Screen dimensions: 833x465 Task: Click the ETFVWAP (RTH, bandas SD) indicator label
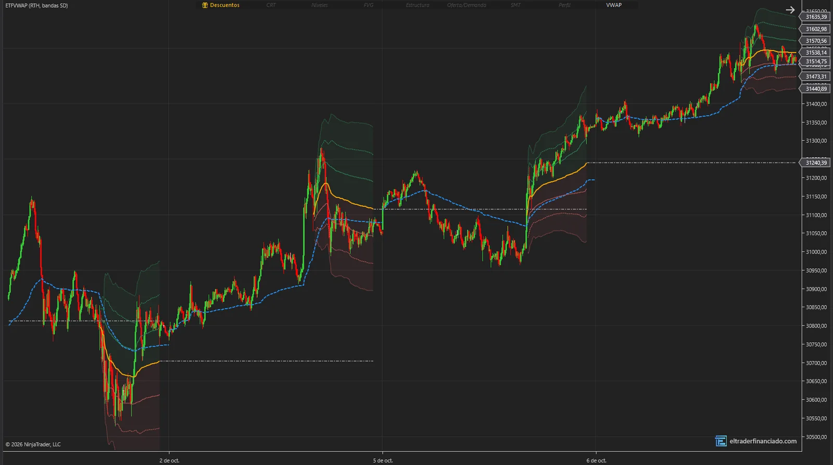point(36,6)
